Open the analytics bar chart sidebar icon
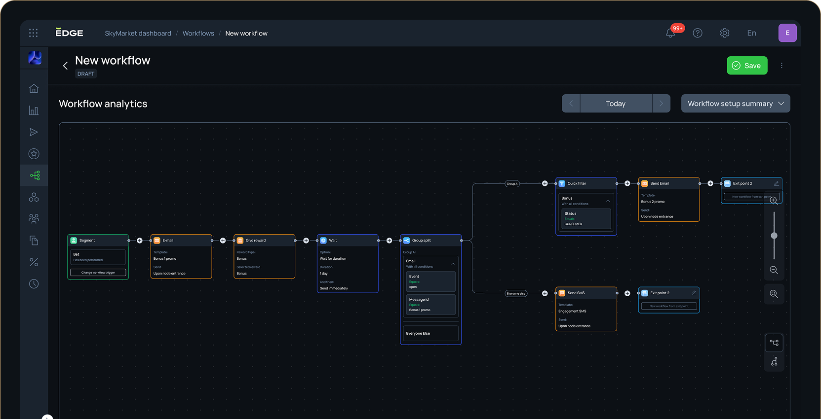 coord(34,110)
